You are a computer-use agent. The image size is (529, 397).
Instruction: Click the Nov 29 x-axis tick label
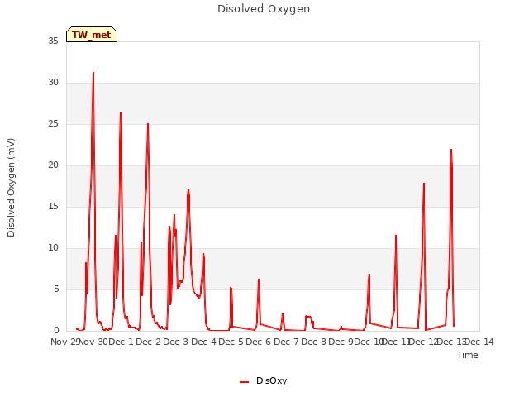point(64,342)
